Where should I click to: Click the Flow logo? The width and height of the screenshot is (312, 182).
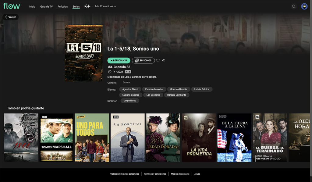(12, 6)
